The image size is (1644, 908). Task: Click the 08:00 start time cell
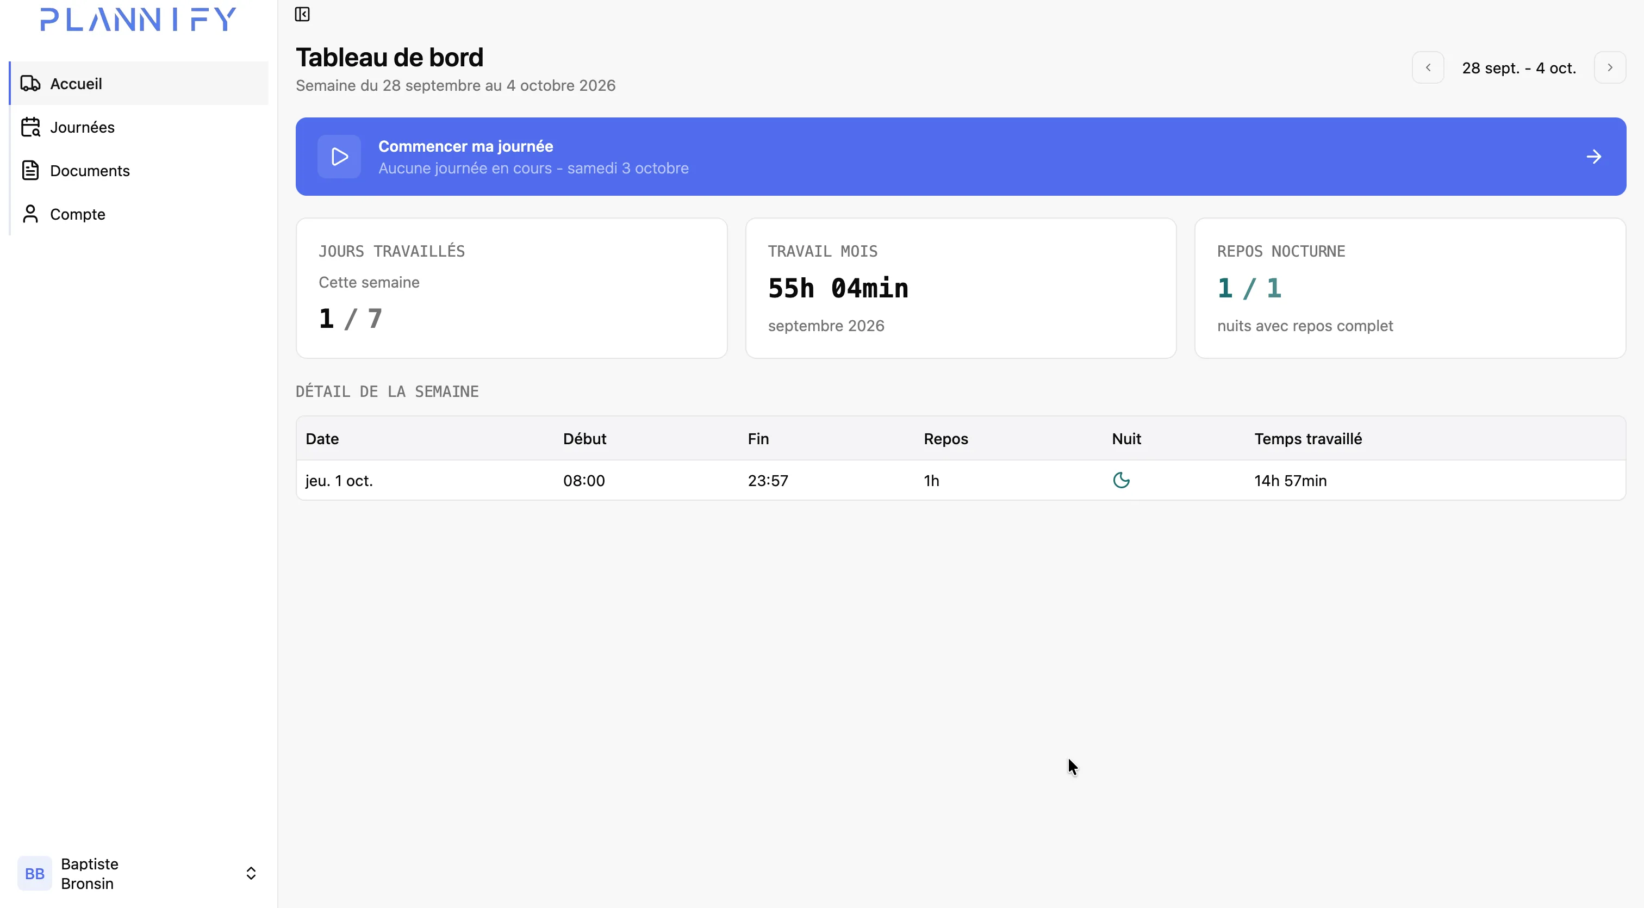[x=584, y=481]
